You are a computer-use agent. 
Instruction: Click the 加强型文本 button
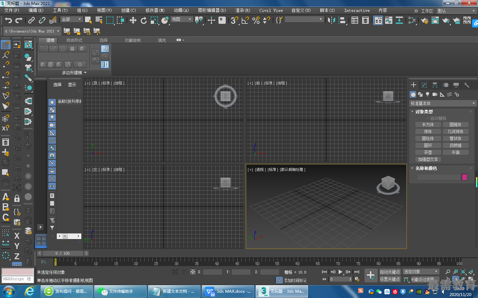tap(428, 160)
